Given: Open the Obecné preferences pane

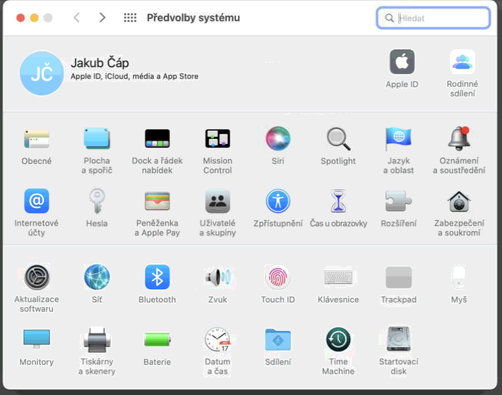Looking at the screenshot, I should tap(36, 139).
